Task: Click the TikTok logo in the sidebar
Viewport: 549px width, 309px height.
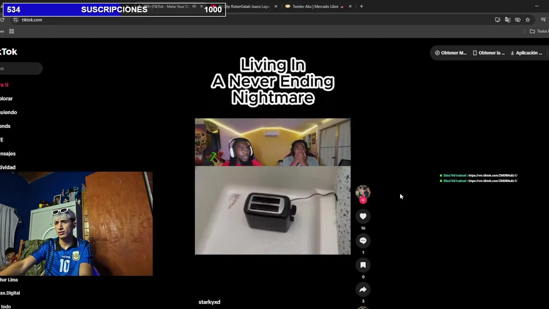Action: pyautogui.click(x=9, y=51)
